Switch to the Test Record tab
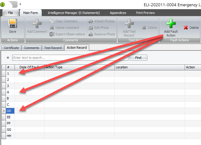 click(x=53, y=48)
